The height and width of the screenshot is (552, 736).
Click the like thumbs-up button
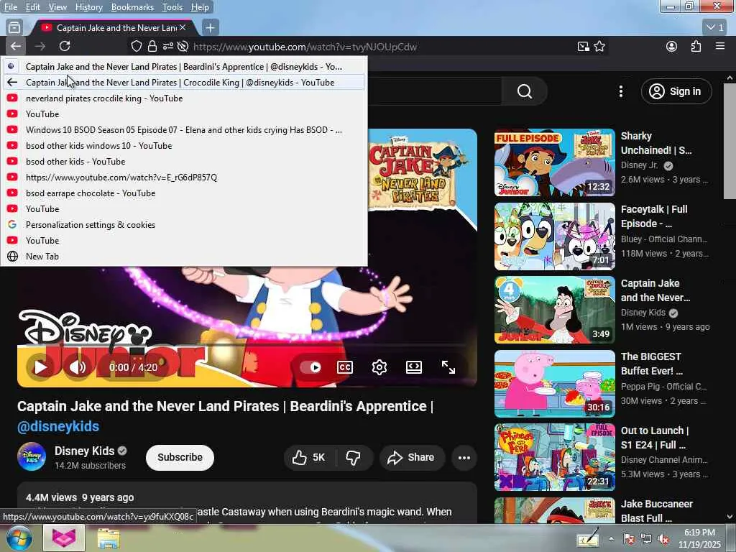tap(309, 457)
